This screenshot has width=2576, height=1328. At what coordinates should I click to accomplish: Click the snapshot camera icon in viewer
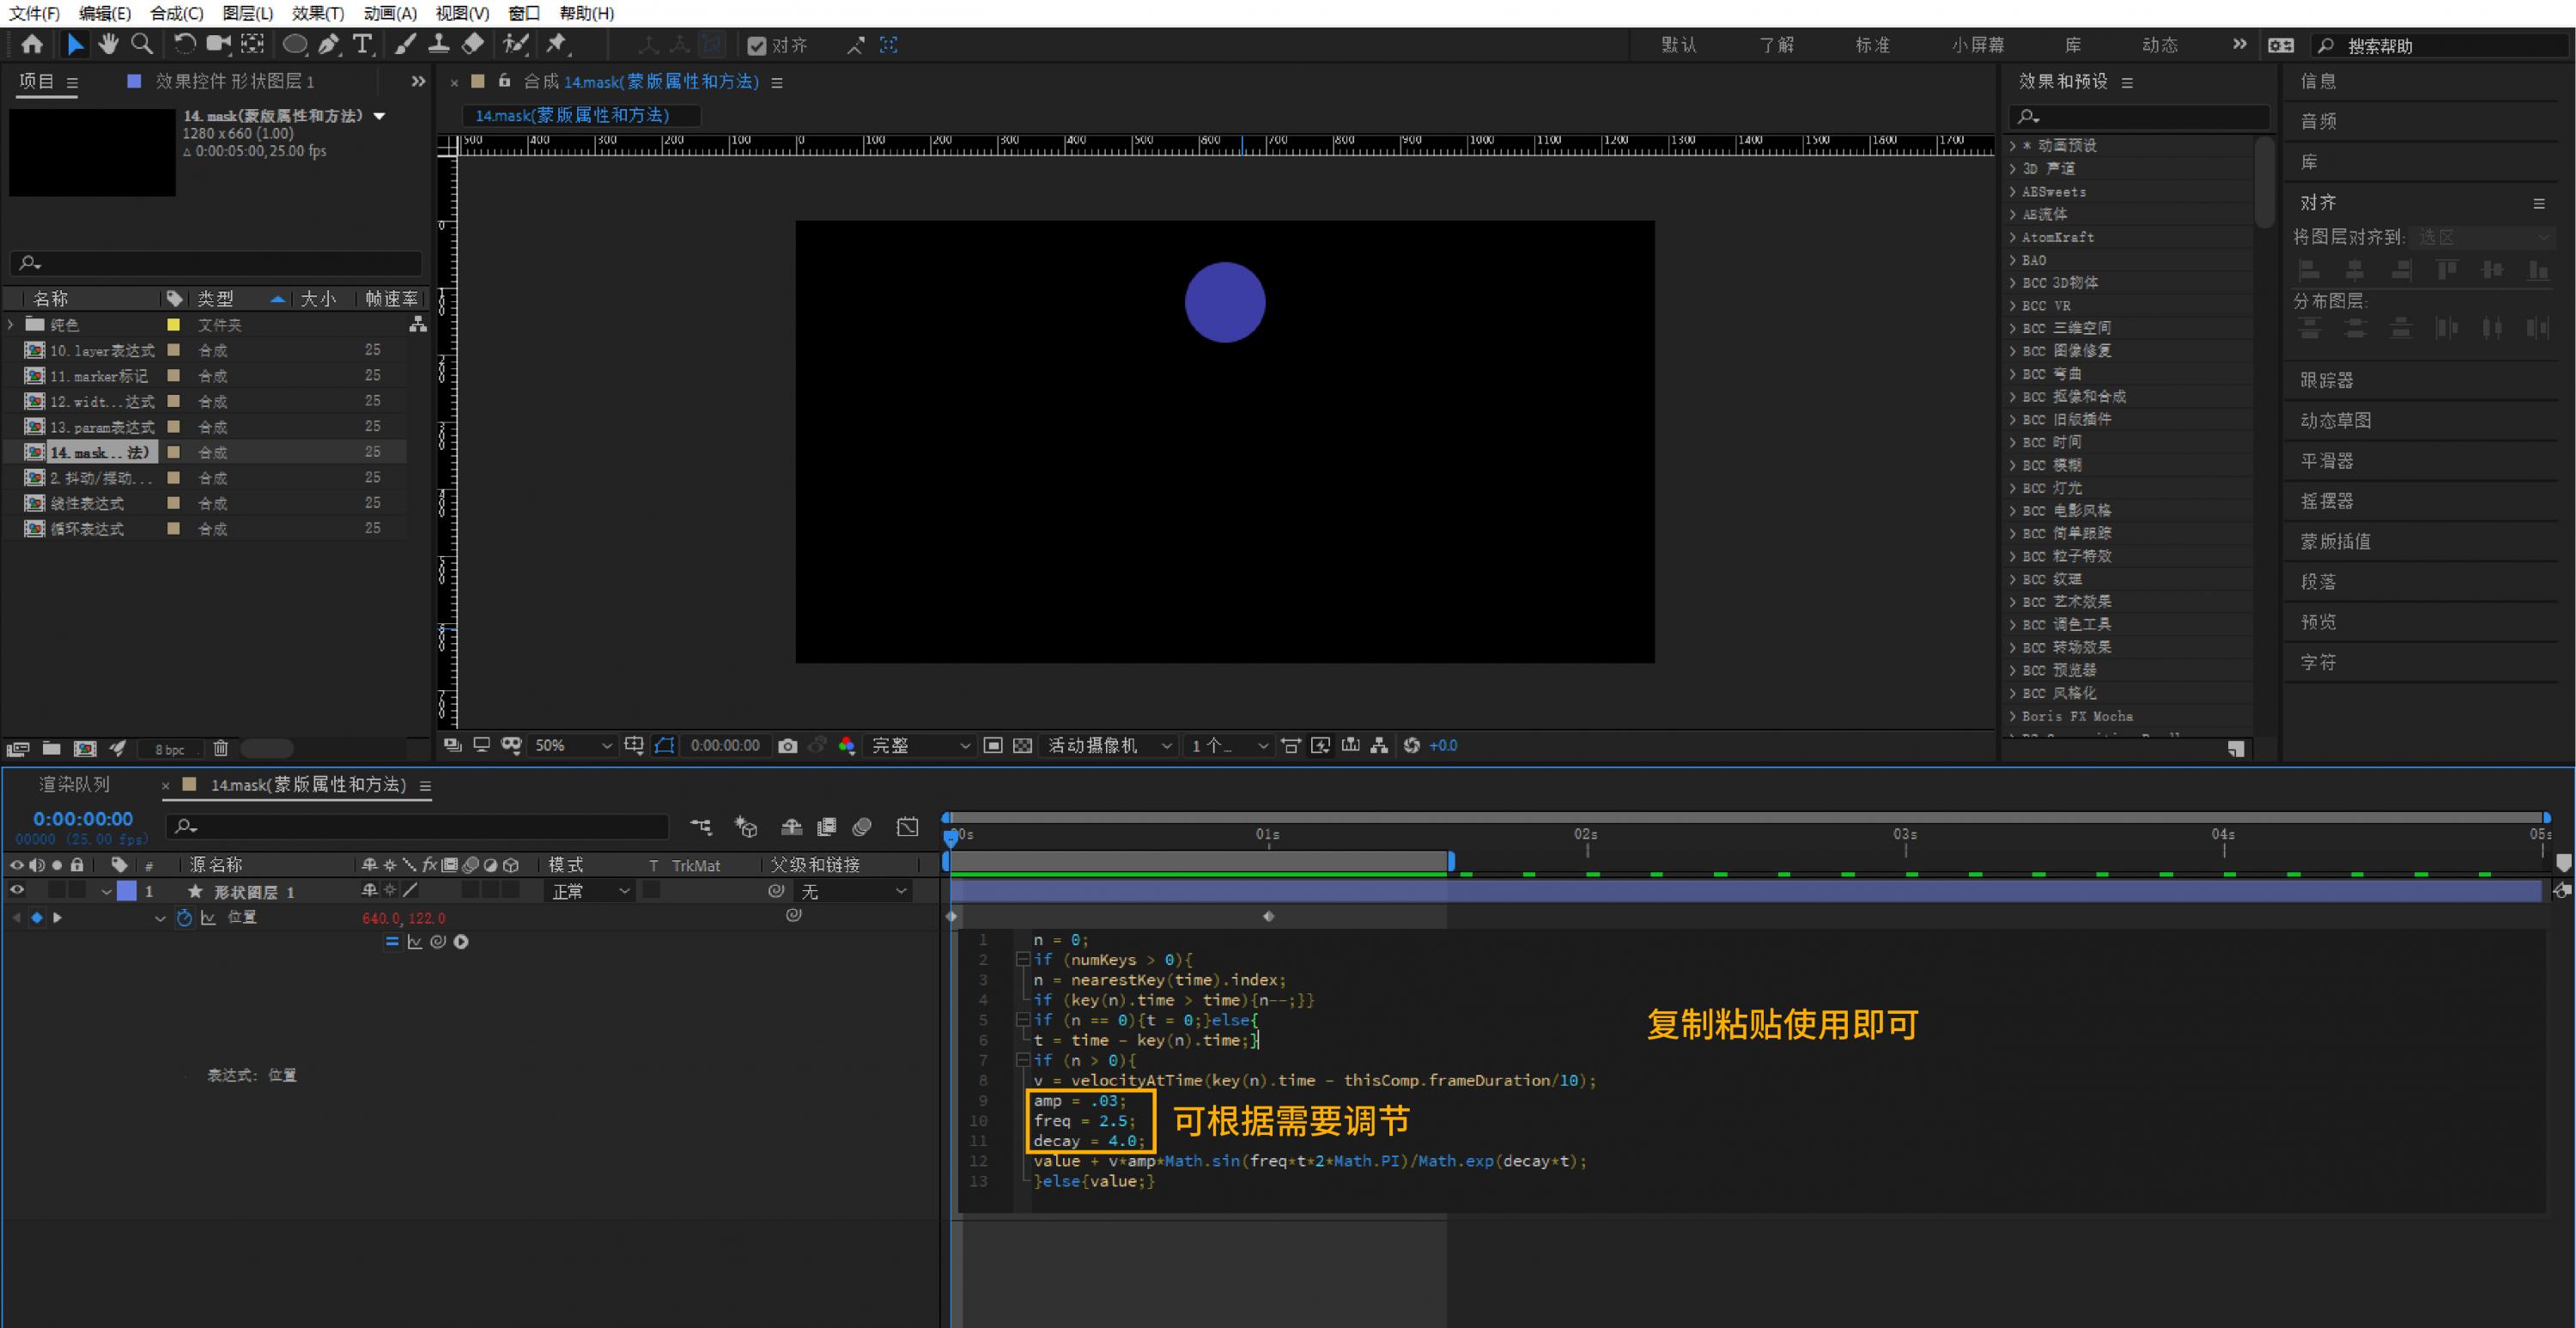(788, 746)
